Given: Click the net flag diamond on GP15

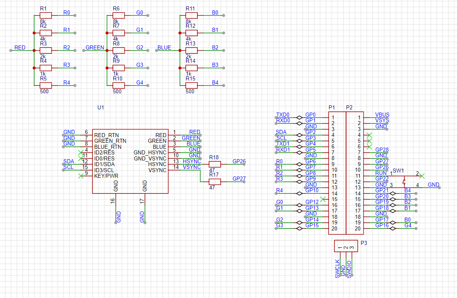Looking at the screenshot, I should [299, 228].
